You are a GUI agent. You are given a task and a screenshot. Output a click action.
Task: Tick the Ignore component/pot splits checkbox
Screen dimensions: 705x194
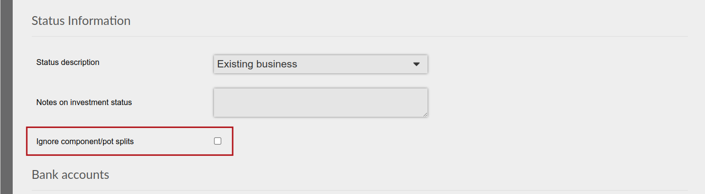pos(217,141)
